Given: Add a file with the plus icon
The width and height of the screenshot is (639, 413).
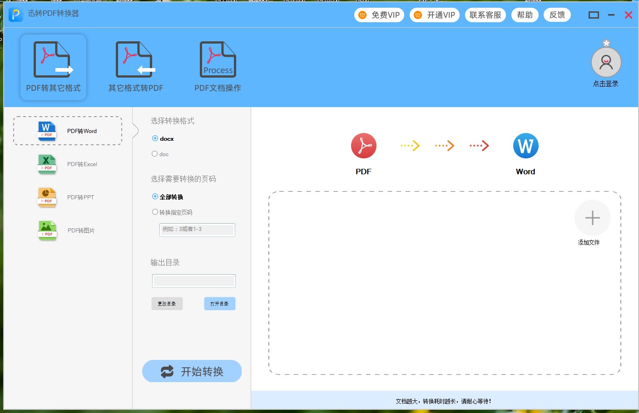Looking at the screenshot, I should pyautogui.click(x=592, y=218).
